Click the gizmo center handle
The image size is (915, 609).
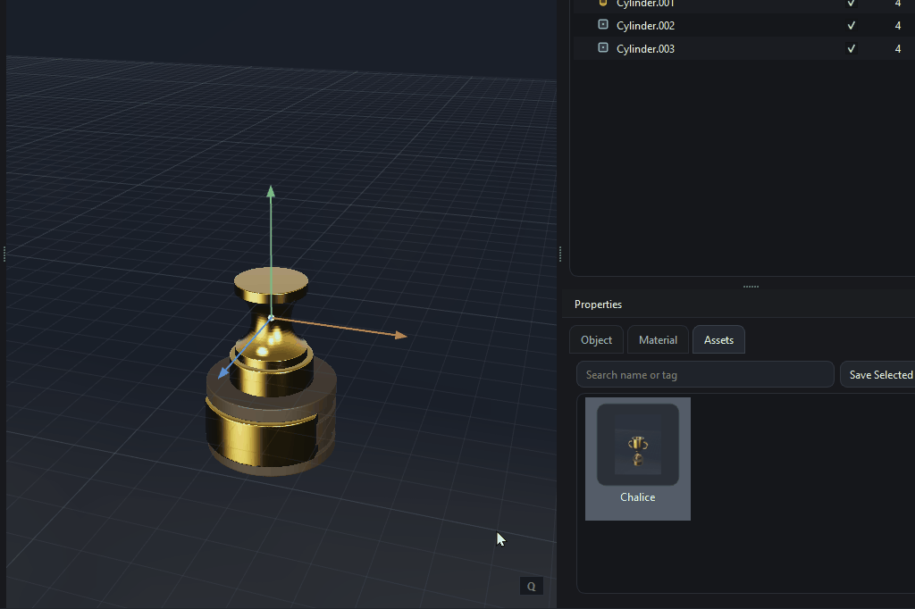pos(270,317)
